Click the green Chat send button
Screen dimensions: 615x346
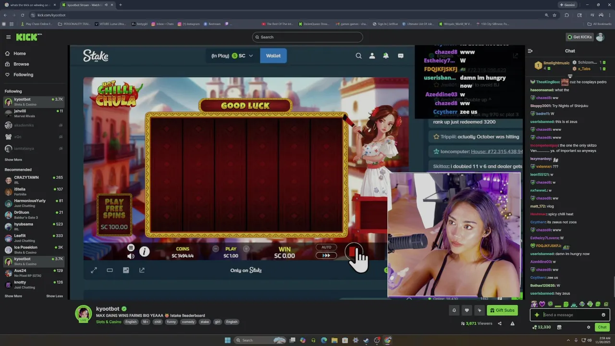point(602,327)
